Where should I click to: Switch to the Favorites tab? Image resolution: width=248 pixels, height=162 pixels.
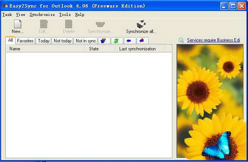tap(25, 41)
